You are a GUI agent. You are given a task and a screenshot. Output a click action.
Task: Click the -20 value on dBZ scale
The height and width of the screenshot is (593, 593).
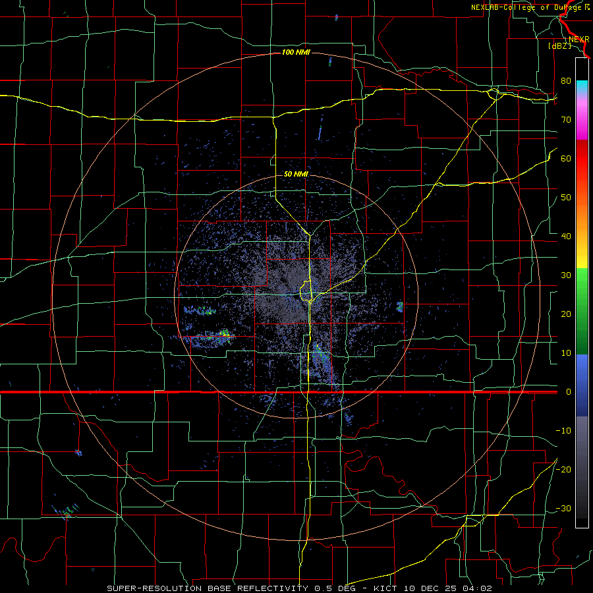563,469
